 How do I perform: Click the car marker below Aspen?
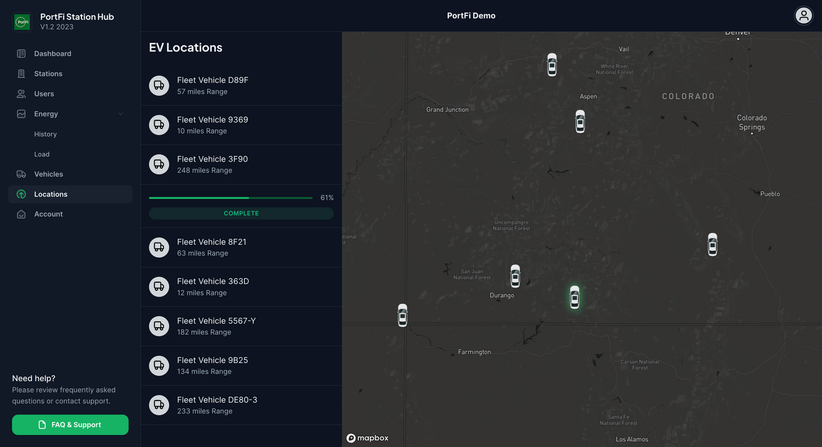[580, 122]
